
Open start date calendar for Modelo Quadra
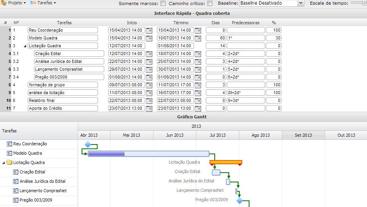coord(149,38)
